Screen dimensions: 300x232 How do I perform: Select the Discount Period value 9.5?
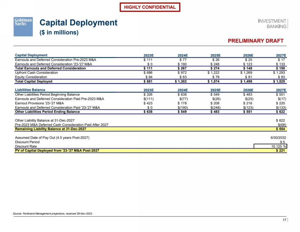282,141
